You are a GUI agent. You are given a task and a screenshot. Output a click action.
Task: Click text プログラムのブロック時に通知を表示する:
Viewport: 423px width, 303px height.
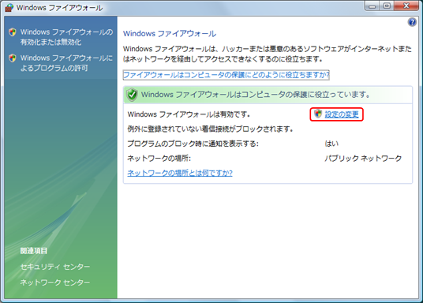pyautogui.click(x=193, y=144)
